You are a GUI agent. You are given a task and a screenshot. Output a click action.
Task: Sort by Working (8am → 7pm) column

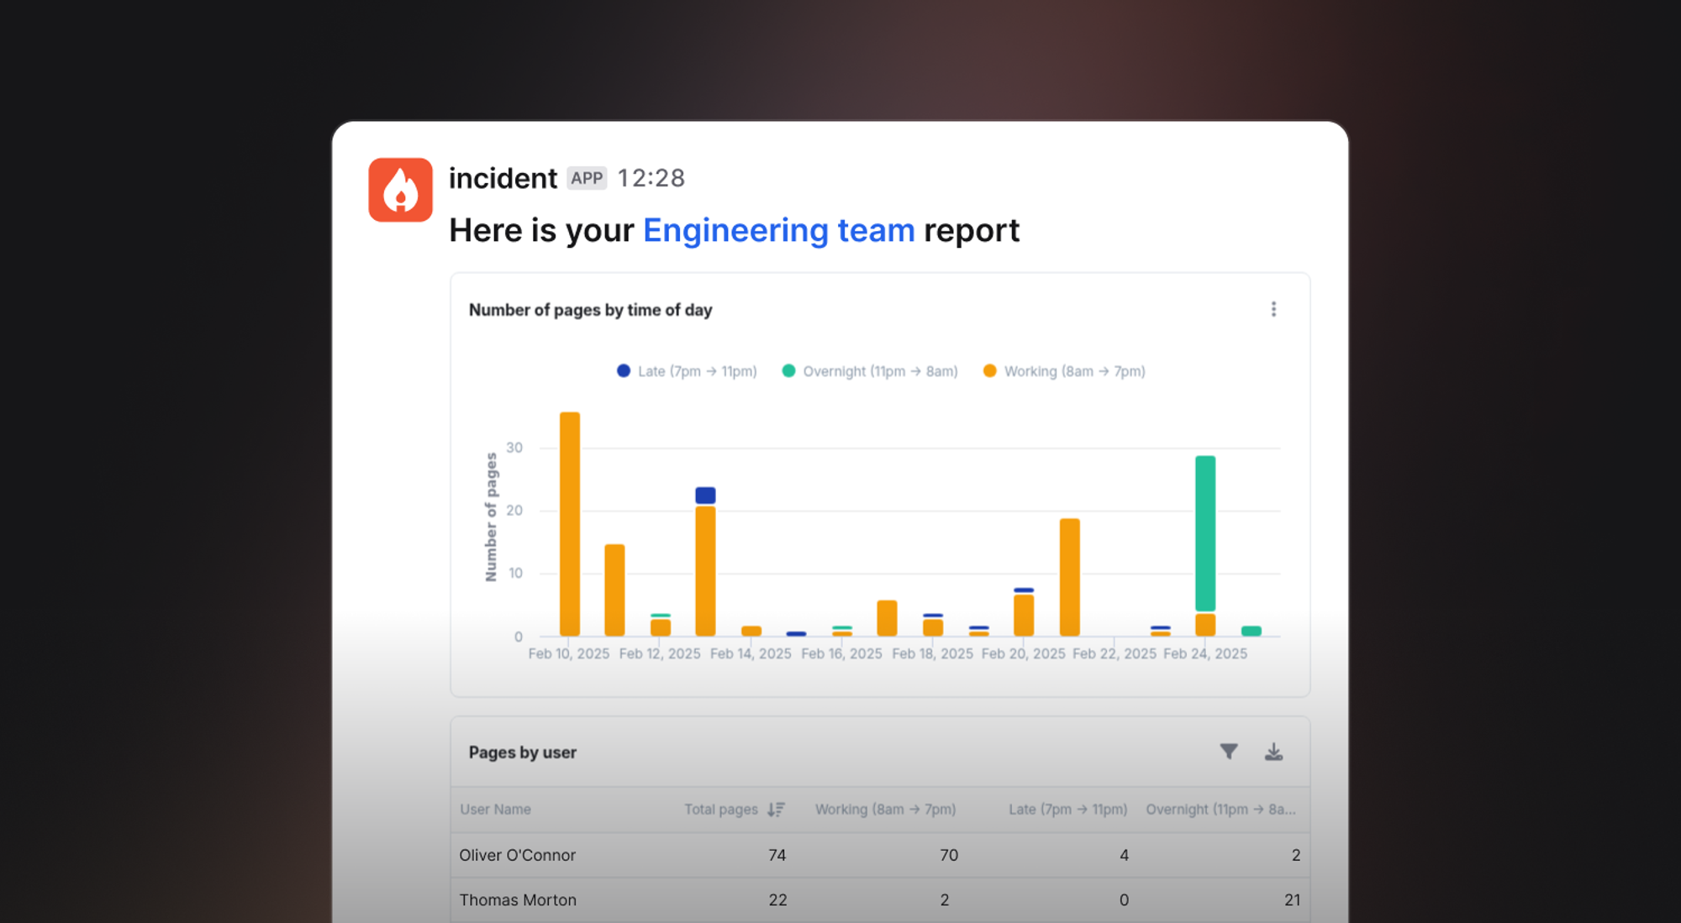point(885,809)
